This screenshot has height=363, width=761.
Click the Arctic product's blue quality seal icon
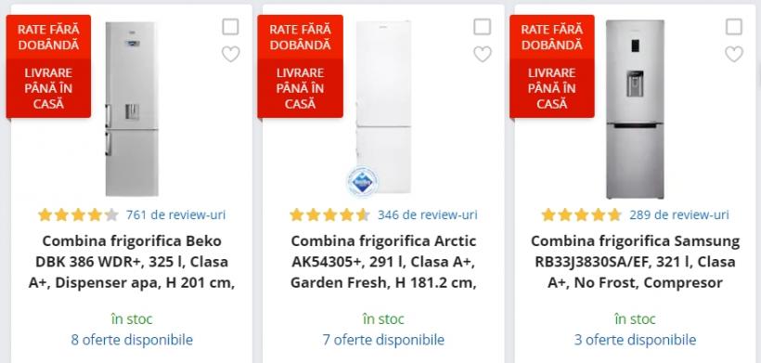(x=362, y=182)
